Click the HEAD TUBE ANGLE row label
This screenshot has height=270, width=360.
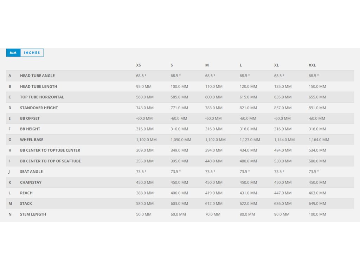37,76
